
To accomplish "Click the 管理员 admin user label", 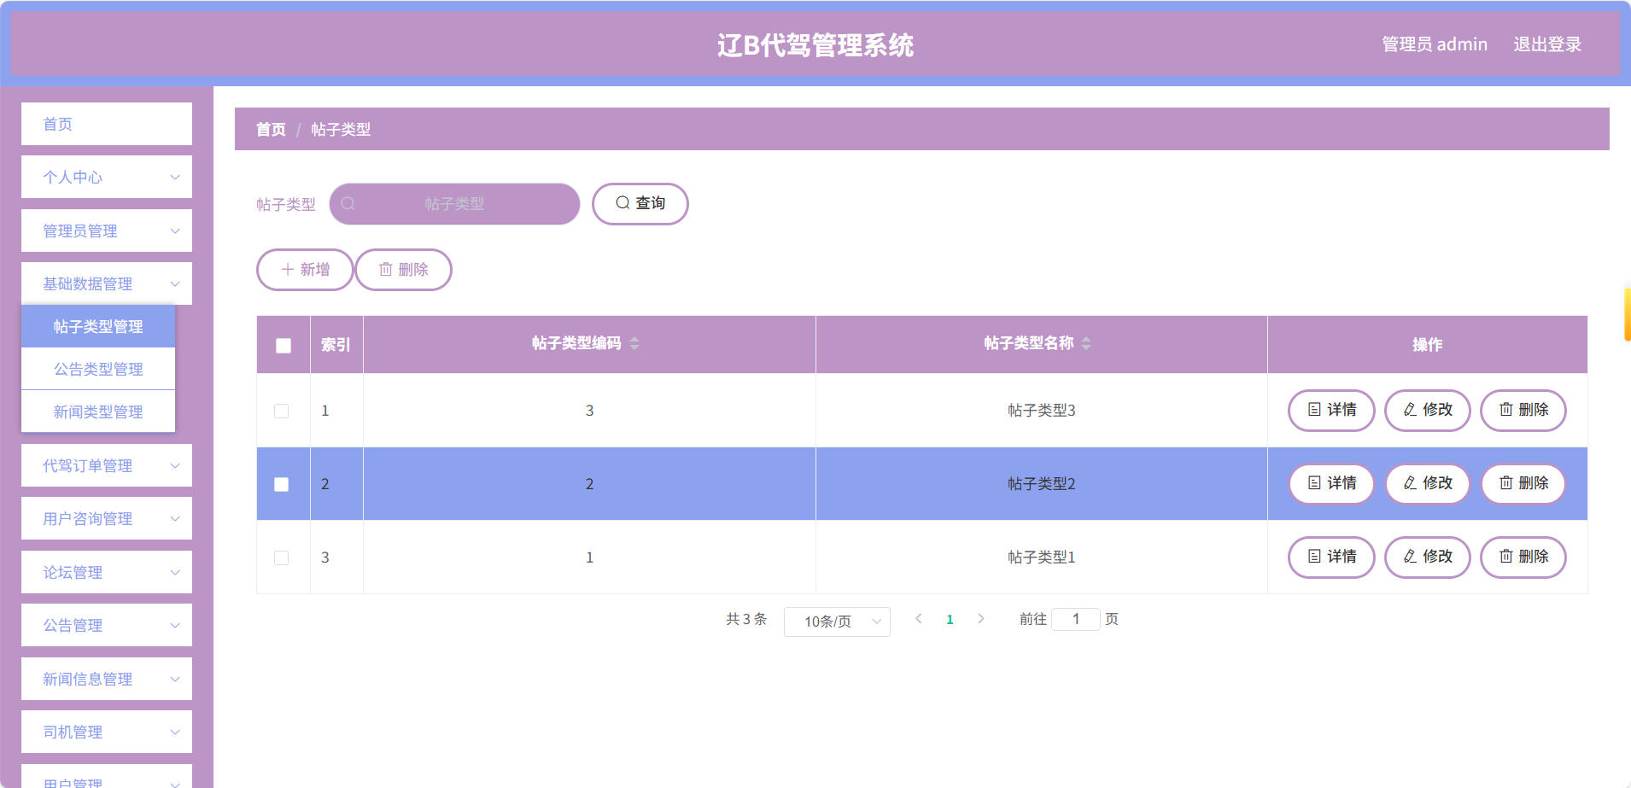I will pos(1435,44).
